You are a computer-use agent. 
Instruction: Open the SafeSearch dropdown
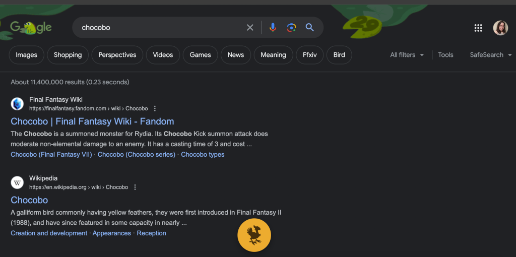pos(490,55)
